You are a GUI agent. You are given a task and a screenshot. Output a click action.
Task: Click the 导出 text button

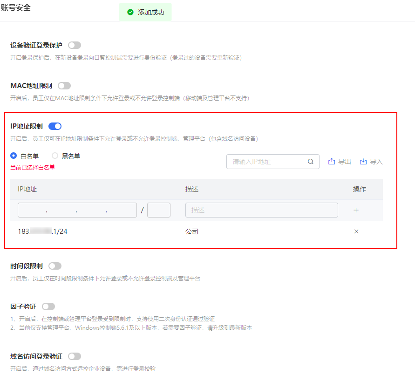click(345, 162)
